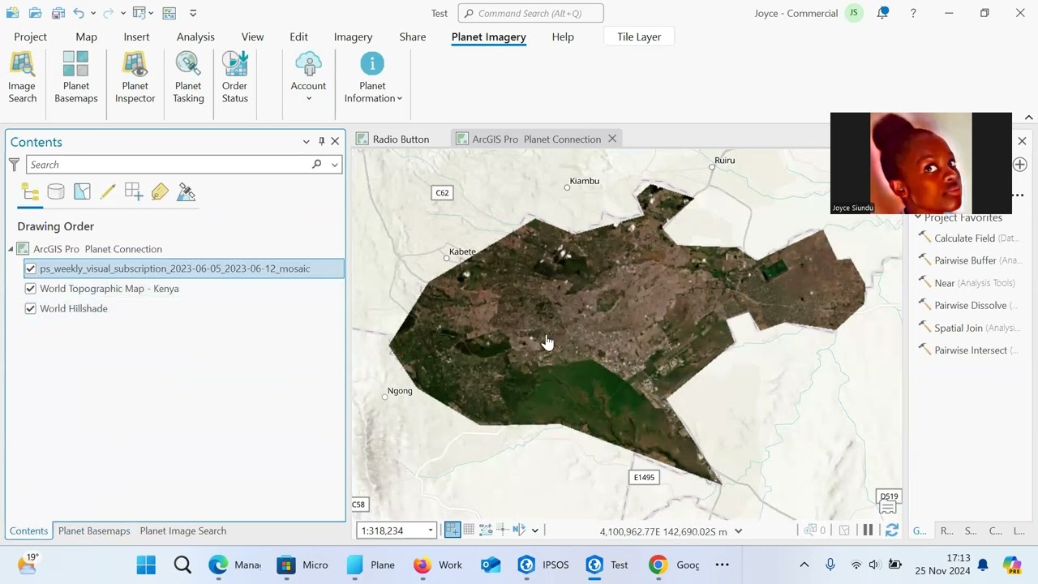1038x584 pixels.
Task: Open Google Chrome from taskbar
Action: coord(658,565)
